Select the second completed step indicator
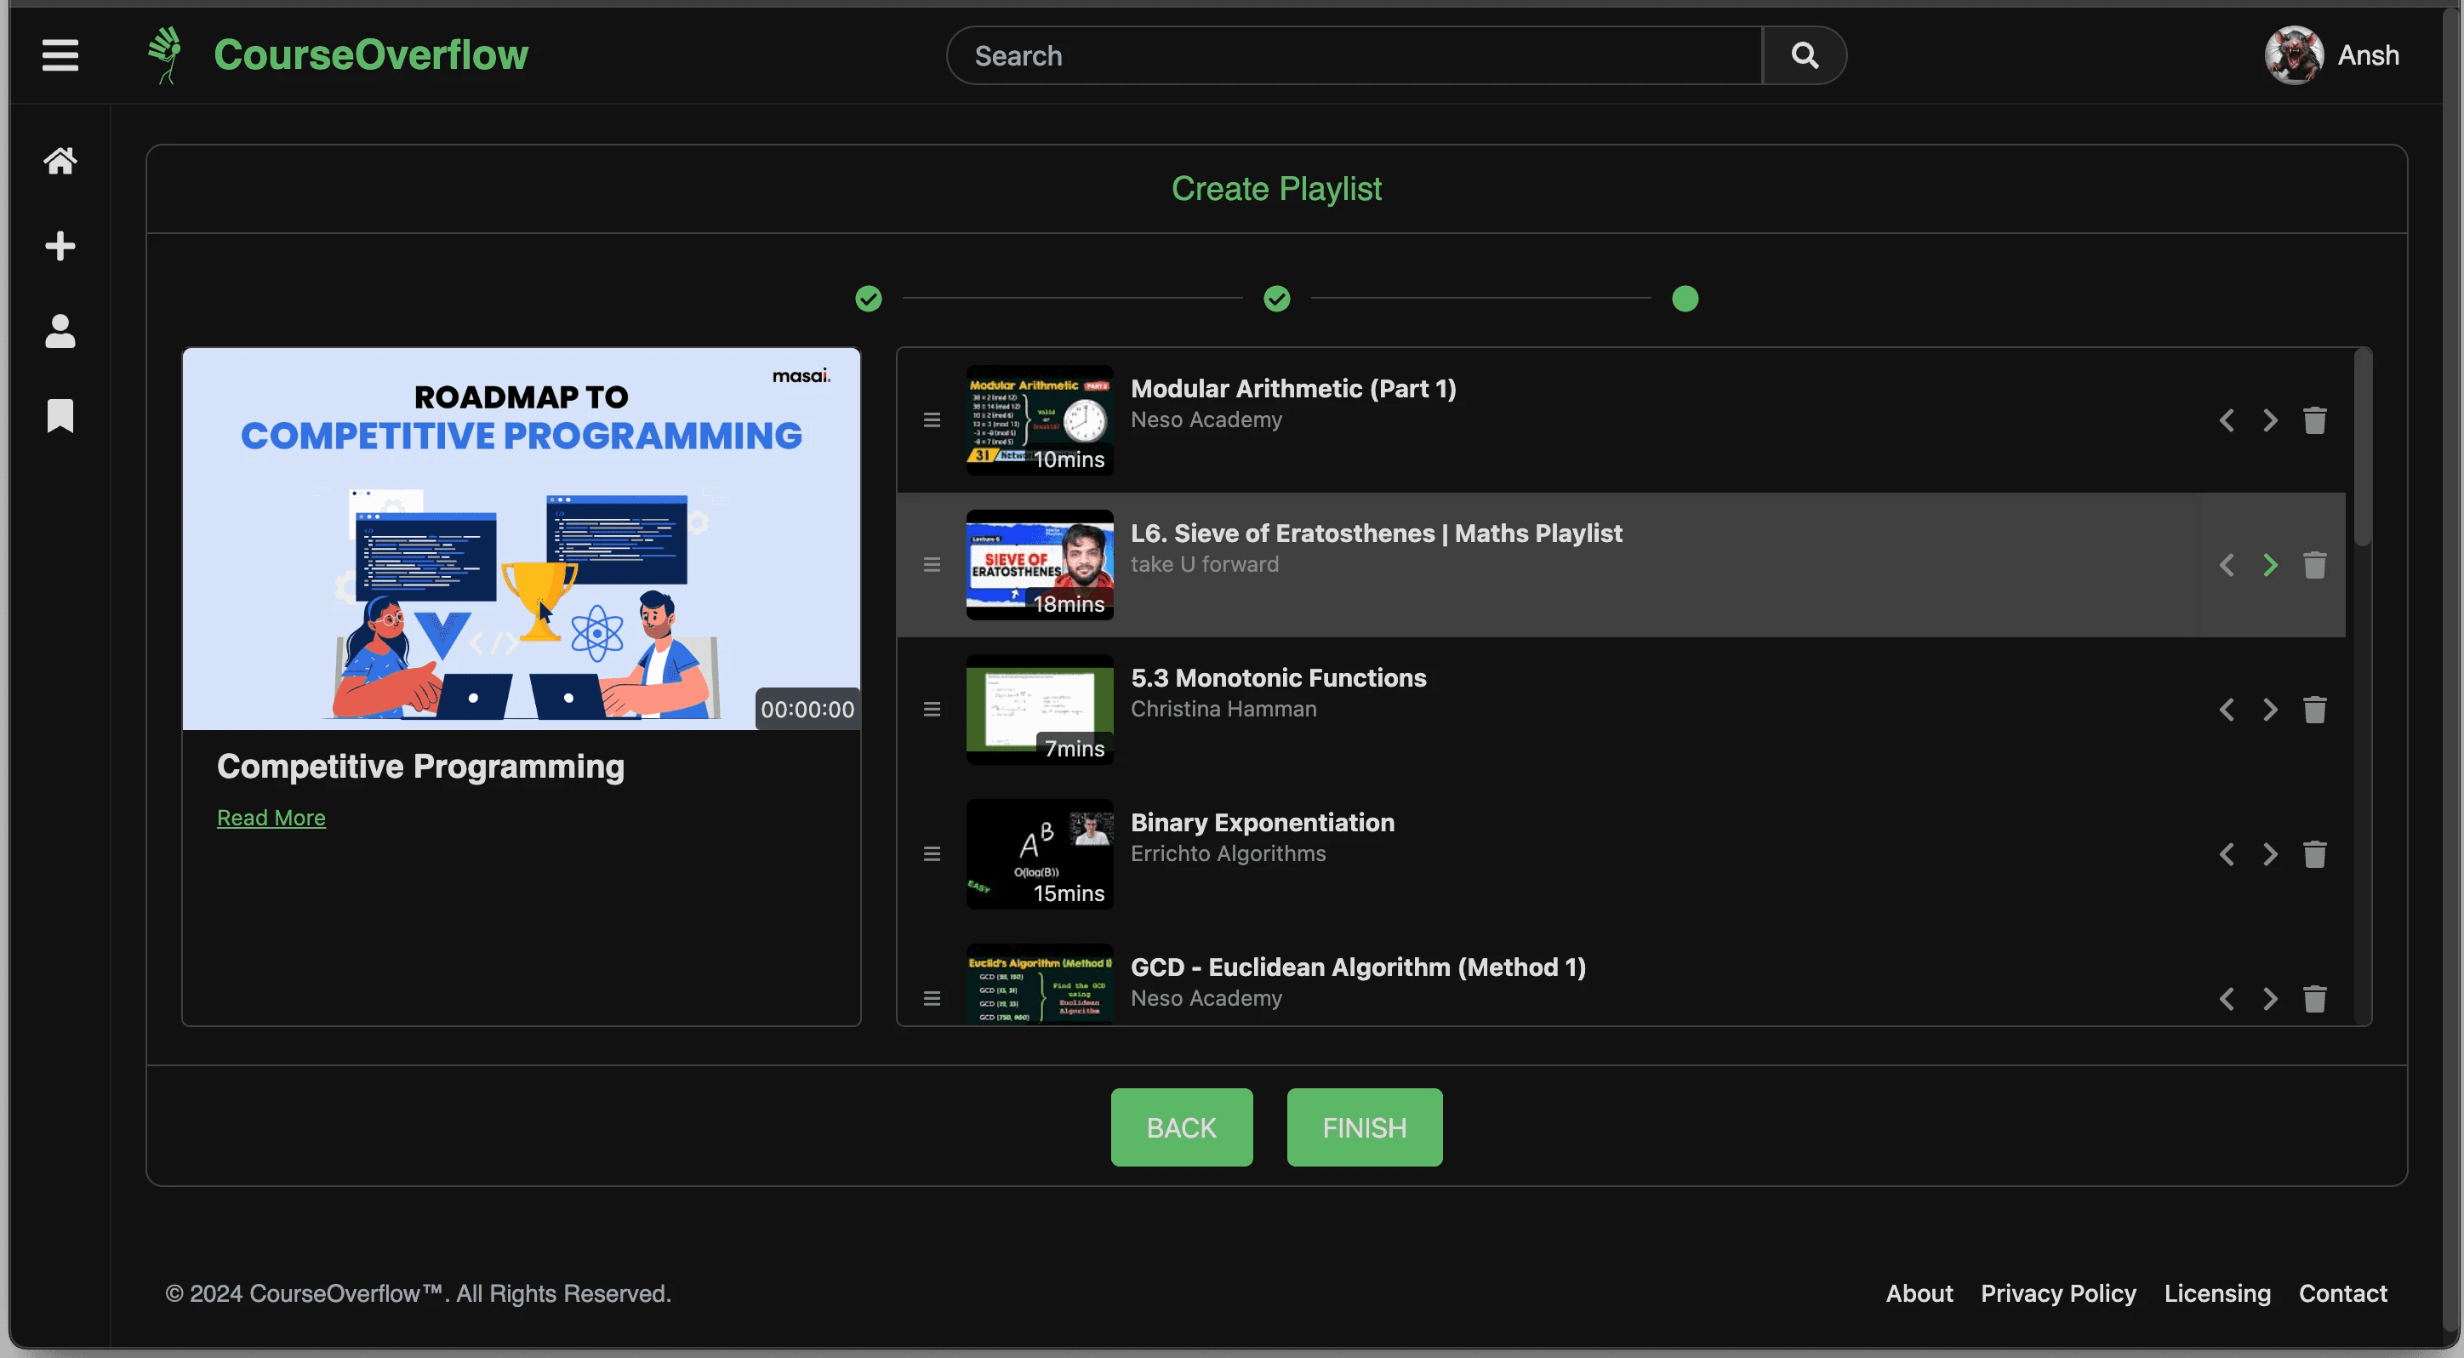Viewport: 2464px width, 1358px height. coord(1276,300)
